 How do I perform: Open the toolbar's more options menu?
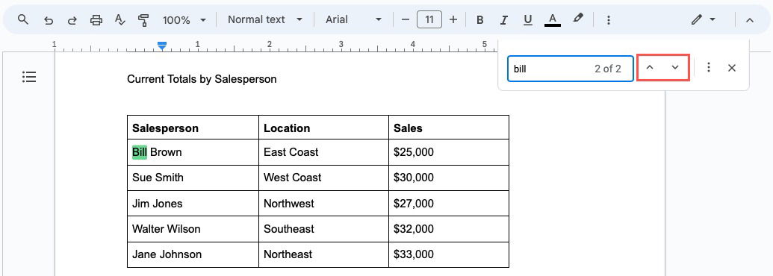pos(609,20)
